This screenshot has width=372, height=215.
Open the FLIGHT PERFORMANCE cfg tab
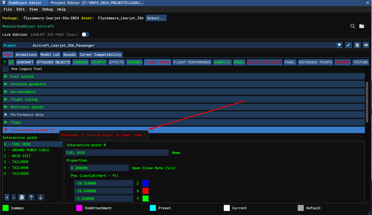click(192, 62)
